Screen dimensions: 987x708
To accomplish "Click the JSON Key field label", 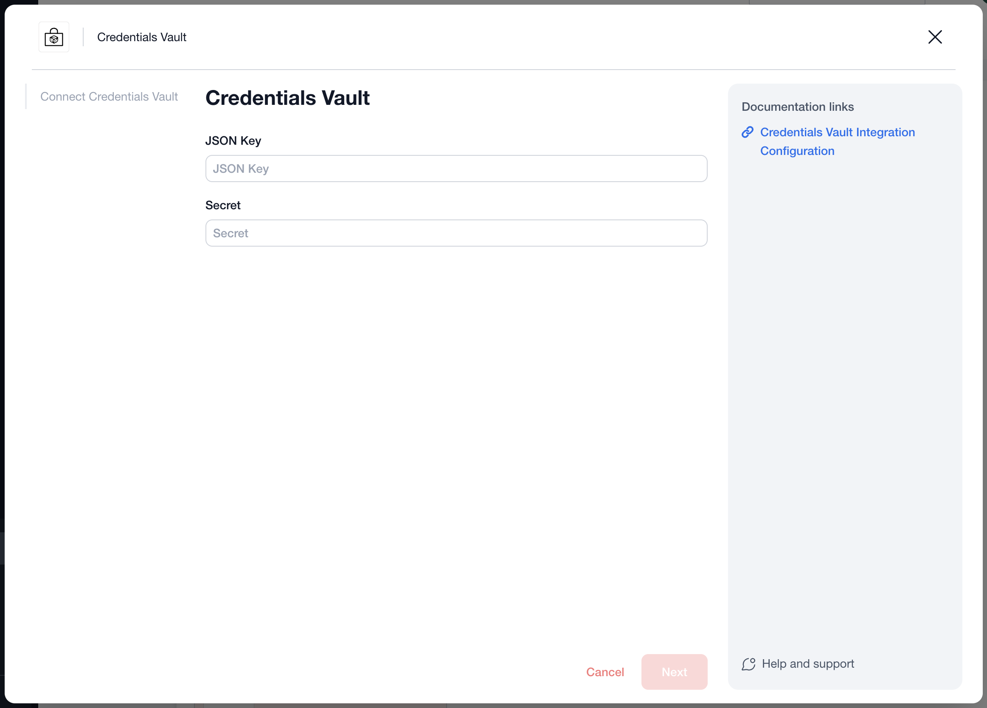I will pos(233,141).
